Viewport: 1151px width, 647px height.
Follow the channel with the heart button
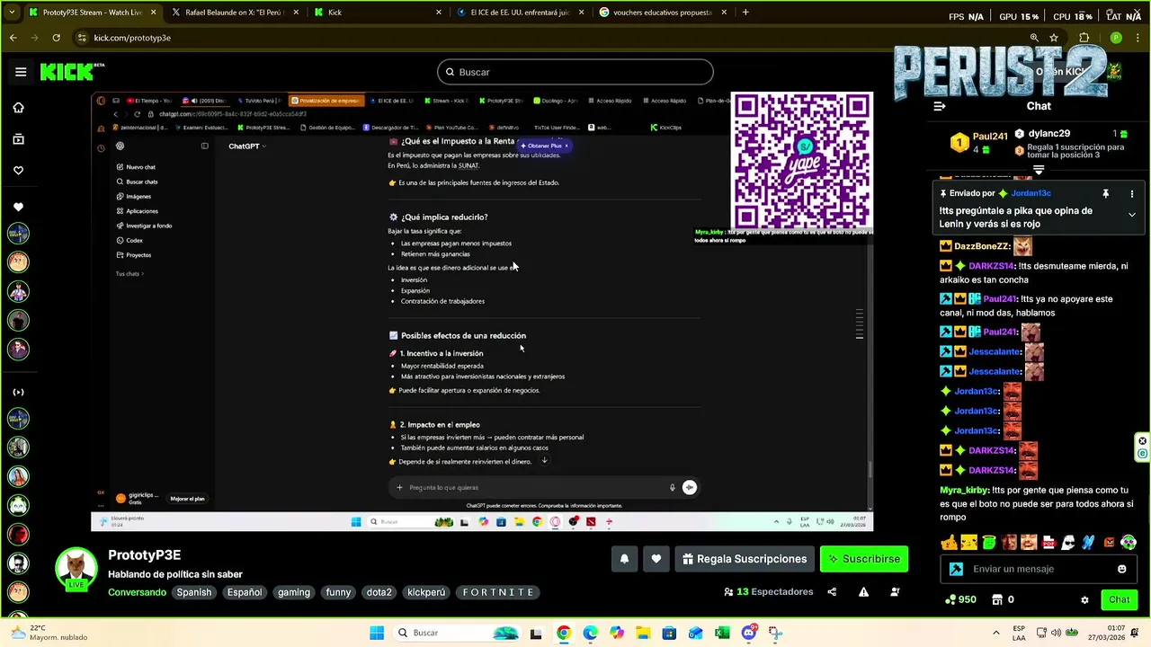(x=656, y=559)
